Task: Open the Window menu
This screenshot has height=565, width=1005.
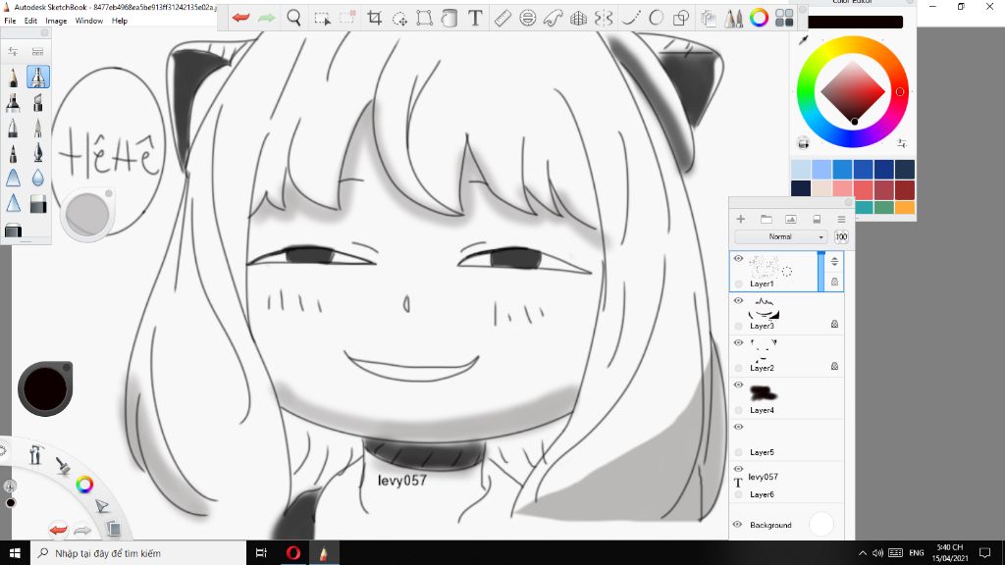Action: 89,21
